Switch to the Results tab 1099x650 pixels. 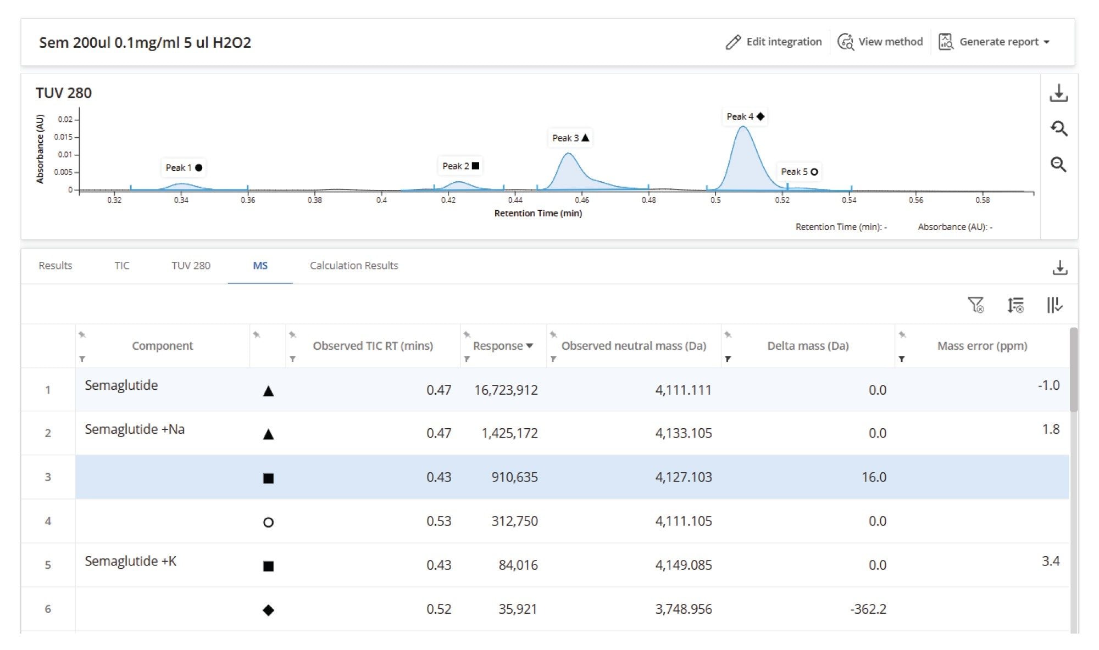tap(55, 266)
